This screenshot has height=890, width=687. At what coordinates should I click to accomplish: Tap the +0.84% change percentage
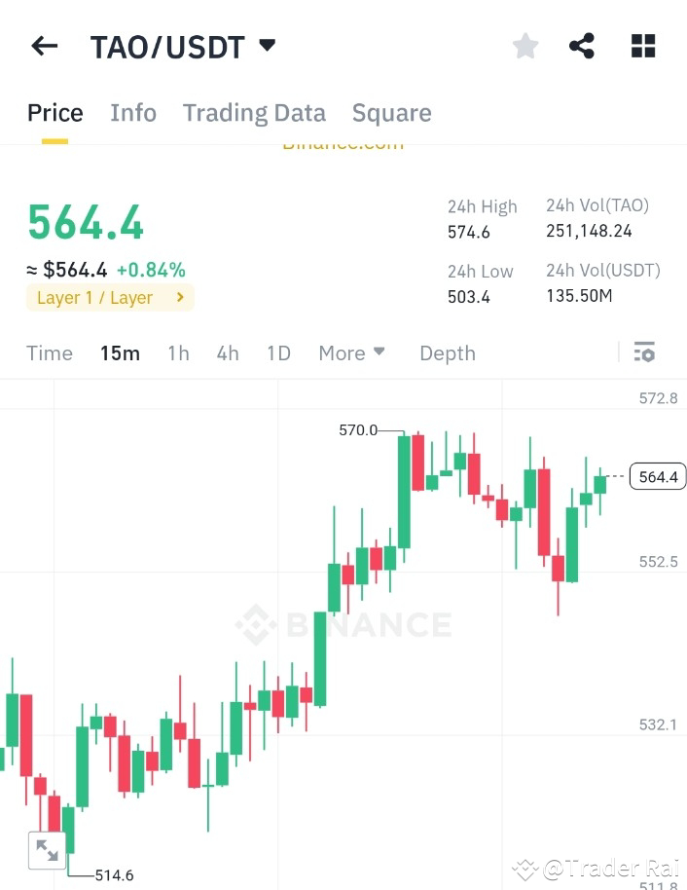coord(152,270)
